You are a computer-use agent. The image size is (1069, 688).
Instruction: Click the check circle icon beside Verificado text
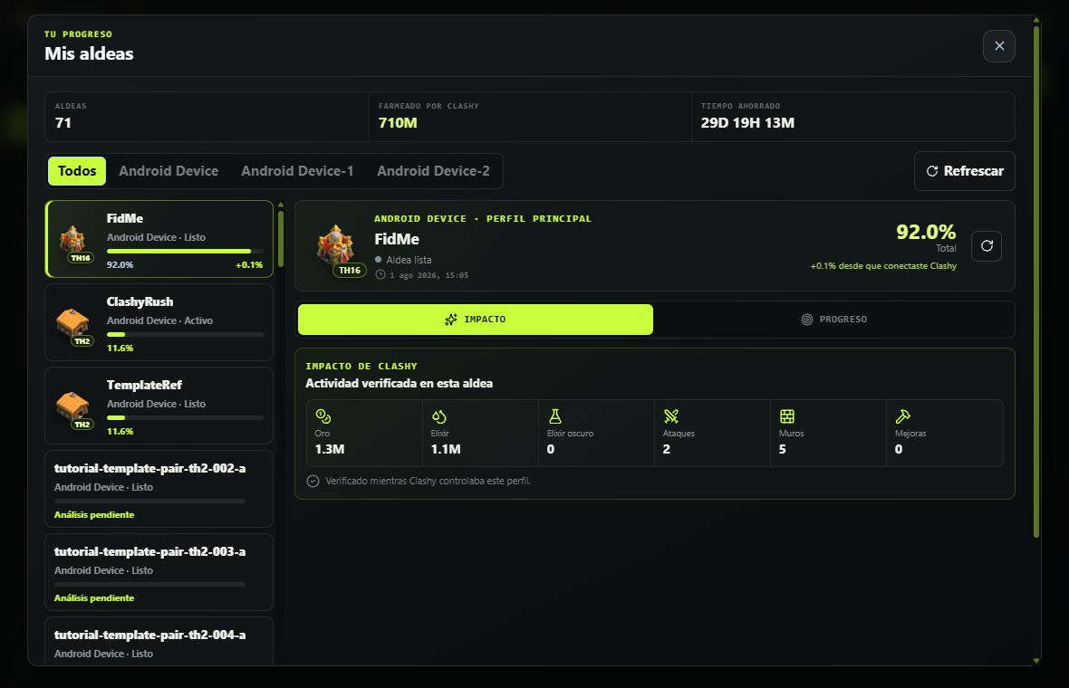point(313,481)
